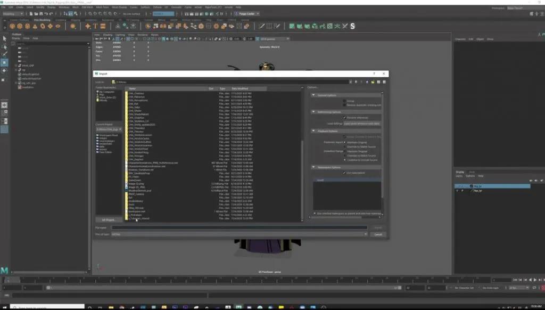The image size is (545, 310).
Task: Toggle the Preserve references checkbox
Action: point(344,117)
